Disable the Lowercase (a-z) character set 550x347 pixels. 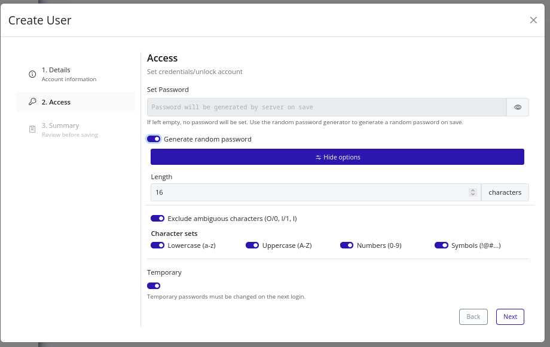point(157,245)
